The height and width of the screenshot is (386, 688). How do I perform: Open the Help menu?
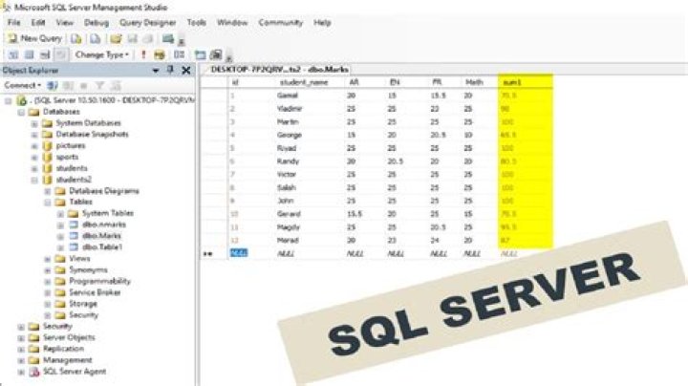pyautogui.click(x=322, y=22)
